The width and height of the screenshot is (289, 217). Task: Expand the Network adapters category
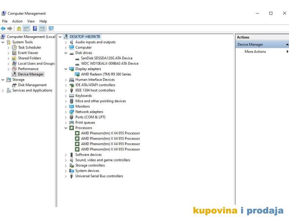[66, 112]
